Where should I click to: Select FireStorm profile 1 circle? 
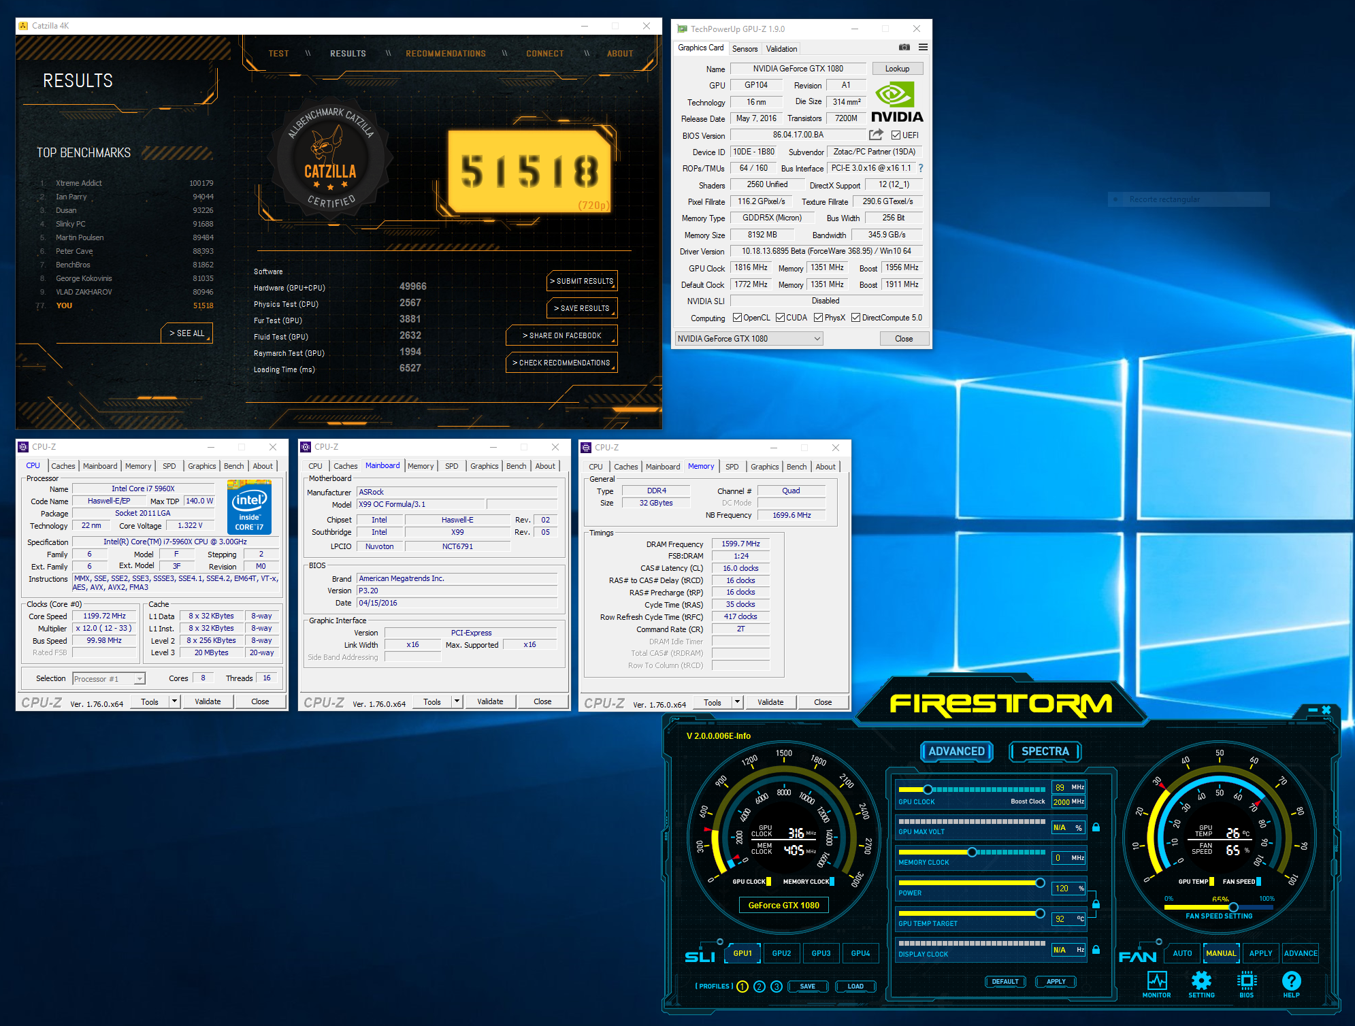pyautogui.click(x=742, y=987)
